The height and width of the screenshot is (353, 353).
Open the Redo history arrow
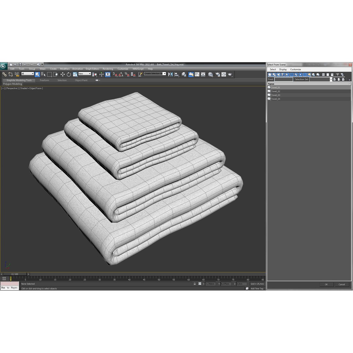[35, 64]
